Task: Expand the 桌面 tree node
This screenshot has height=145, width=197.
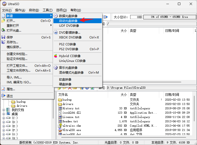Action: (x=4, y=114)
